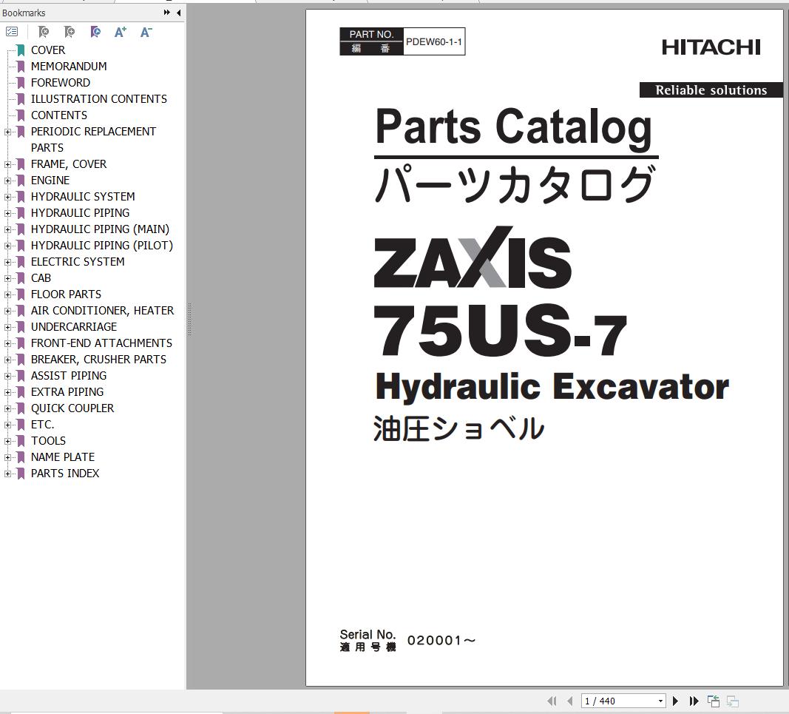Click the next view icon
The height and width of the screenshot is (714, 789).
(733, 701)
